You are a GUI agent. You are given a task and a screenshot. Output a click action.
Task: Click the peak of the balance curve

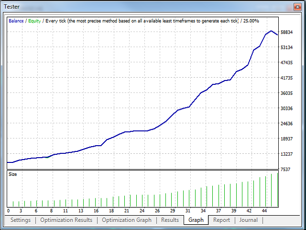(272, 31)
